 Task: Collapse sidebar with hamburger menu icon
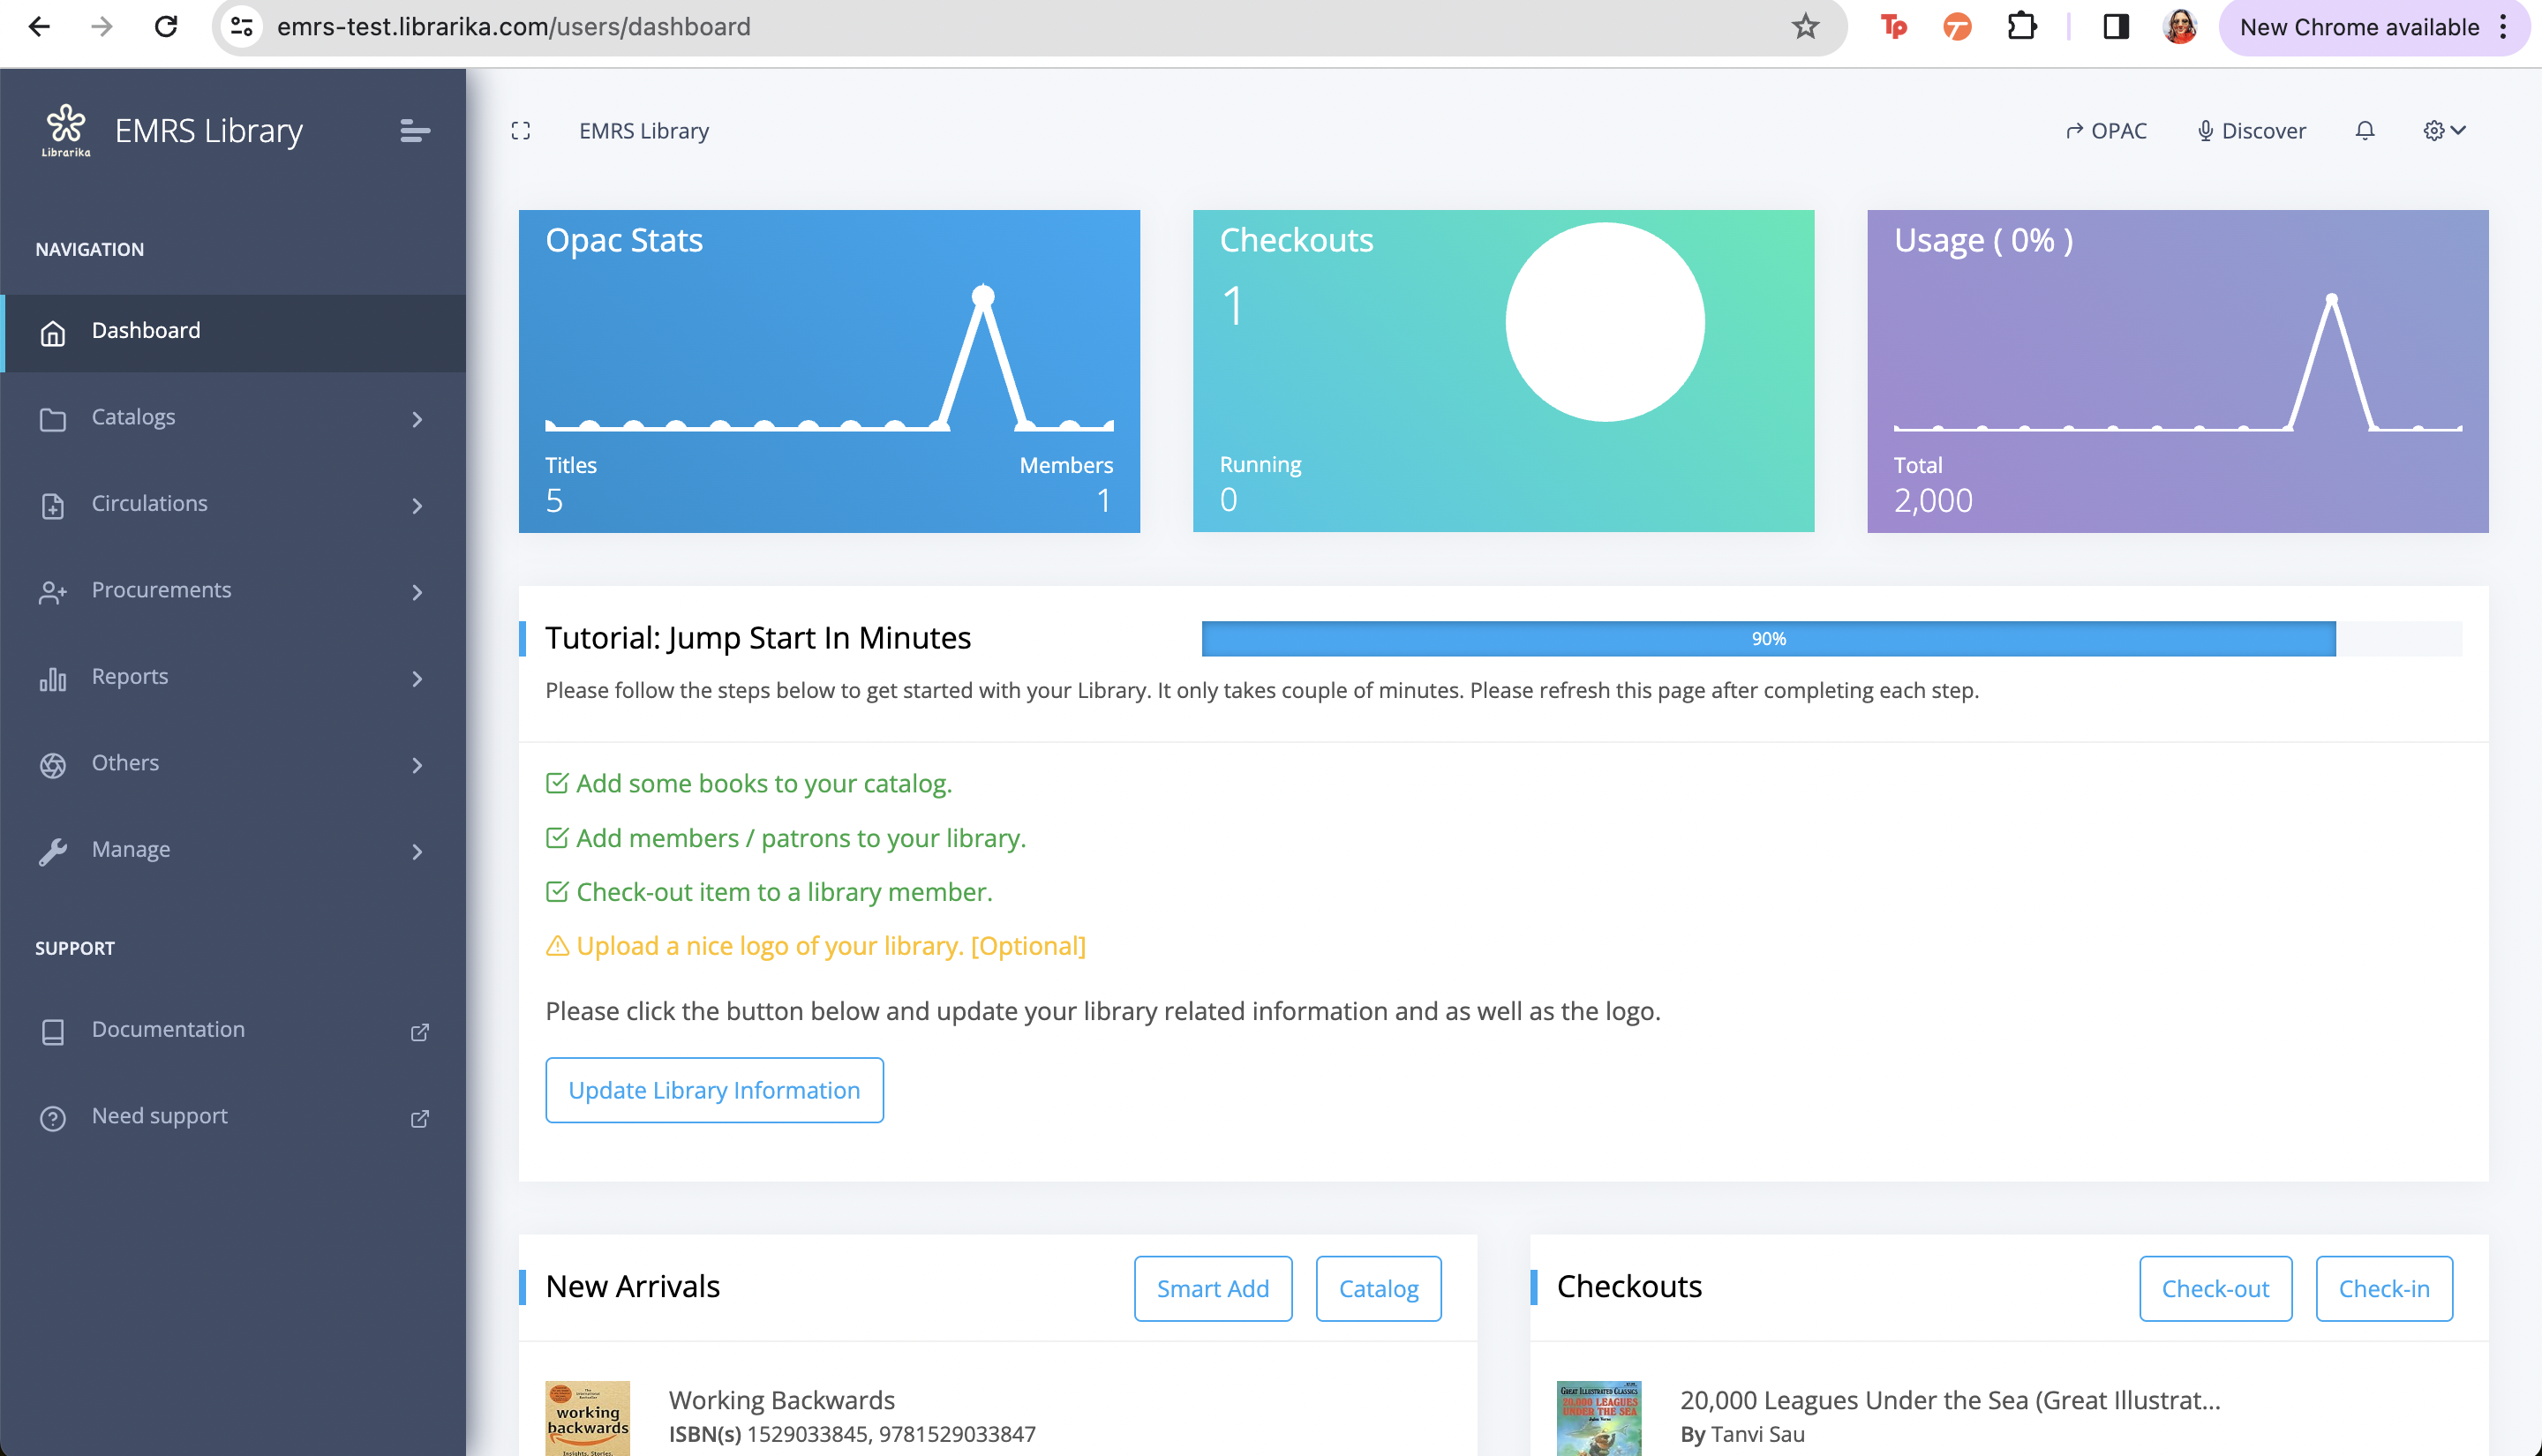pyautogui.click(x=415, y=131)
